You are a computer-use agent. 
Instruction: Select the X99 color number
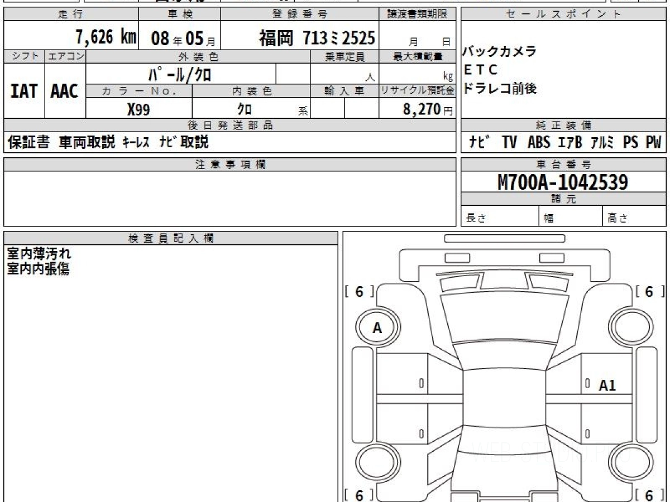pos(138,110)
